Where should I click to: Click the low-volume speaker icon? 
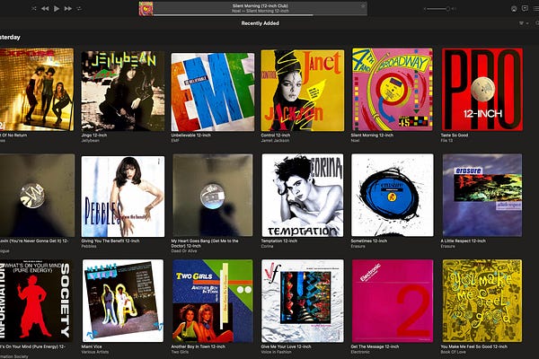pos(425,9)
